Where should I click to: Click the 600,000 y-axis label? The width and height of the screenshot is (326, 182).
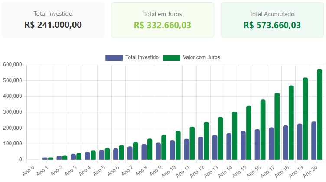coord(12,65)
